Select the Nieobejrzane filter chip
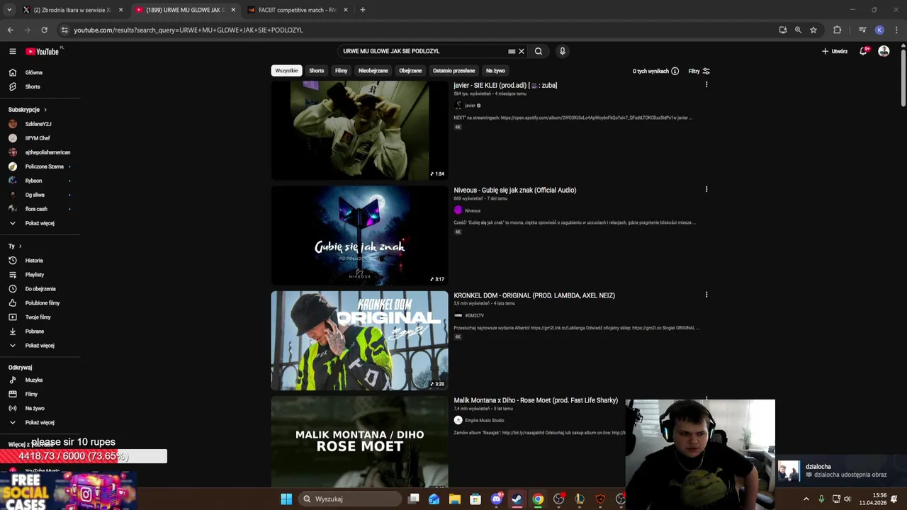Viewport: 907px width, 510px height. pos(373,71)
